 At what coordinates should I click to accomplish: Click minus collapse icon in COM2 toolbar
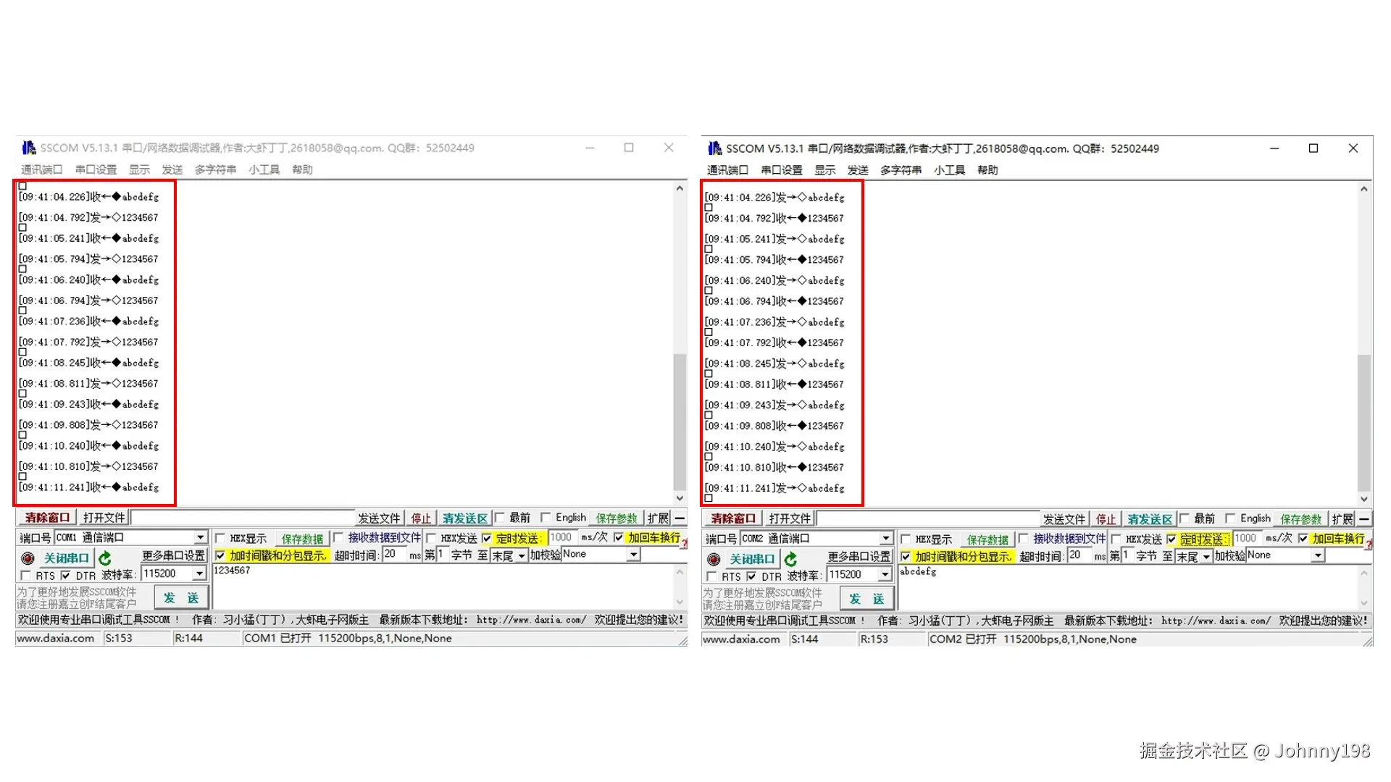(x=1364, y=519)
